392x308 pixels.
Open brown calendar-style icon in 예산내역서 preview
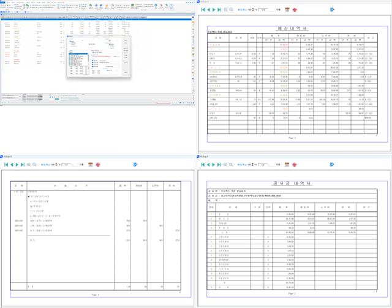(287, 10)
